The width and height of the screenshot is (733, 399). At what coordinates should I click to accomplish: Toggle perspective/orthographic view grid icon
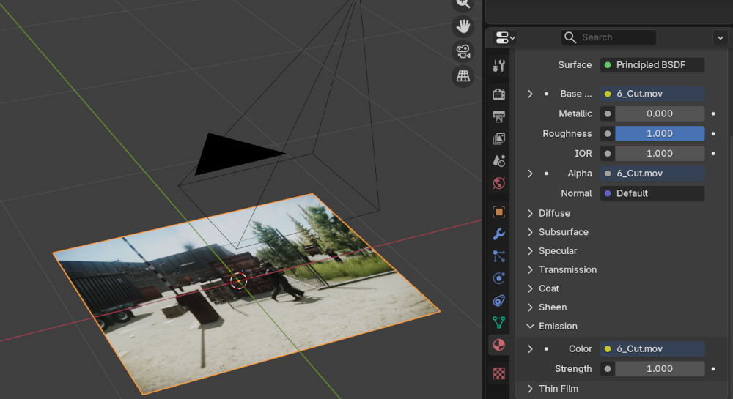coord(463,75)
